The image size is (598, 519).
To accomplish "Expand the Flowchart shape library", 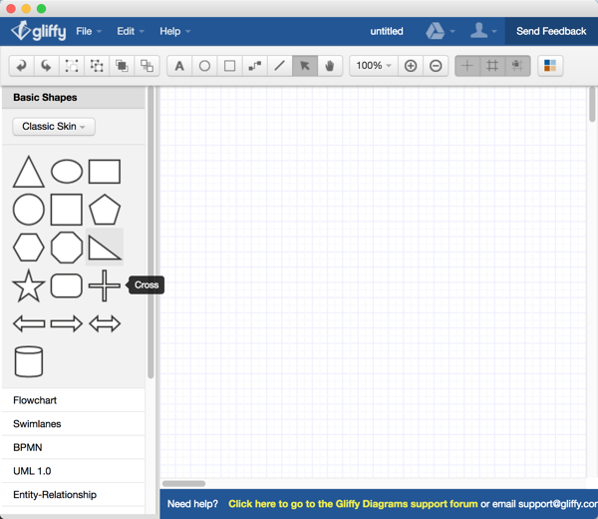I will click(x=73, y=400).
